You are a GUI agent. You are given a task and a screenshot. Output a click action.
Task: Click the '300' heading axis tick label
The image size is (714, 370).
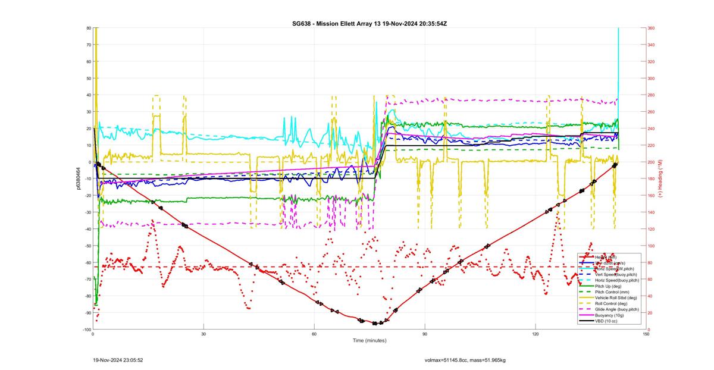point(651,78)
